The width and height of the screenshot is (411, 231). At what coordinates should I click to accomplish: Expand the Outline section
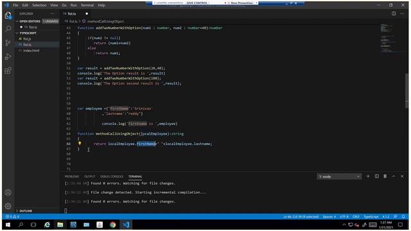click(x=37, y=211)
